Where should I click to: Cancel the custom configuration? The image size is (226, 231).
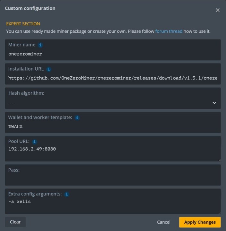point(163,222)
